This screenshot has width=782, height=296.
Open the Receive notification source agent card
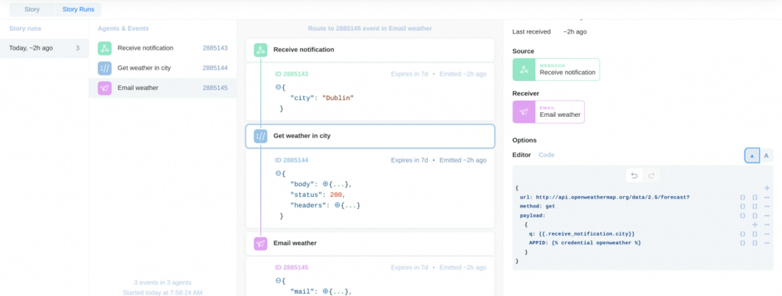(556, 70)
